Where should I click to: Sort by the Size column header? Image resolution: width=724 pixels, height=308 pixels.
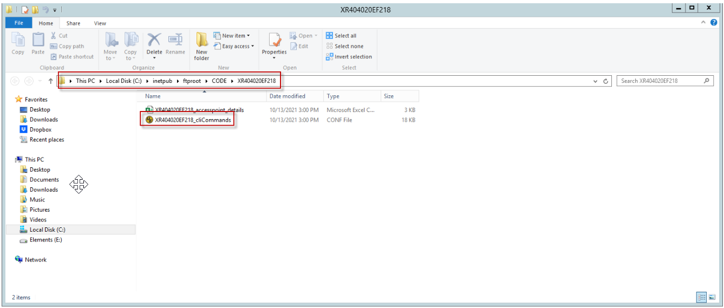[400, 96]
